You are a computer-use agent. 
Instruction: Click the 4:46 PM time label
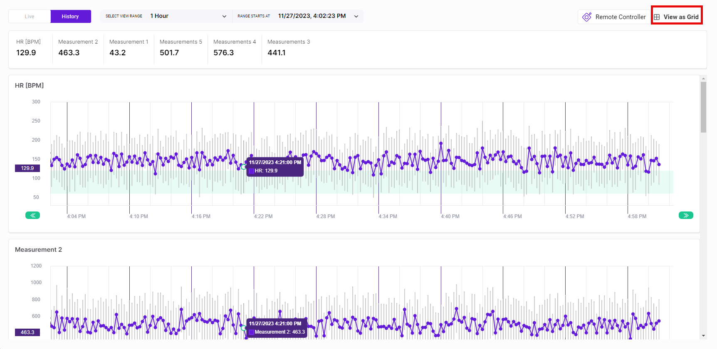point(512,216)
